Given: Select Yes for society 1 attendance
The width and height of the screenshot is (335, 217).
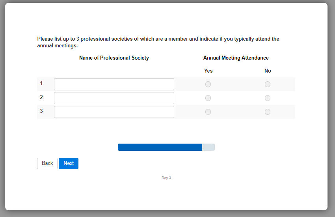Looking at the screenshot, I should pyautogui.click(x=208, y=84).
